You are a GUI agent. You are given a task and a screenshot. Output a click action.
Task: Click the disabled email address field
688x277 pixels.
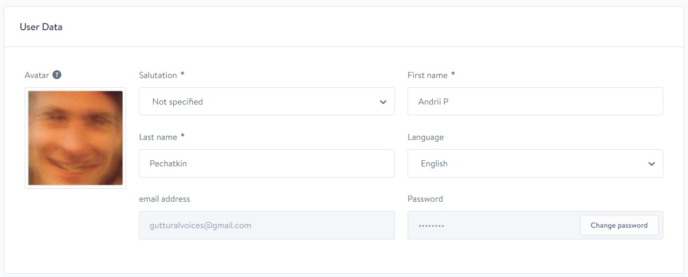point(266,225)
